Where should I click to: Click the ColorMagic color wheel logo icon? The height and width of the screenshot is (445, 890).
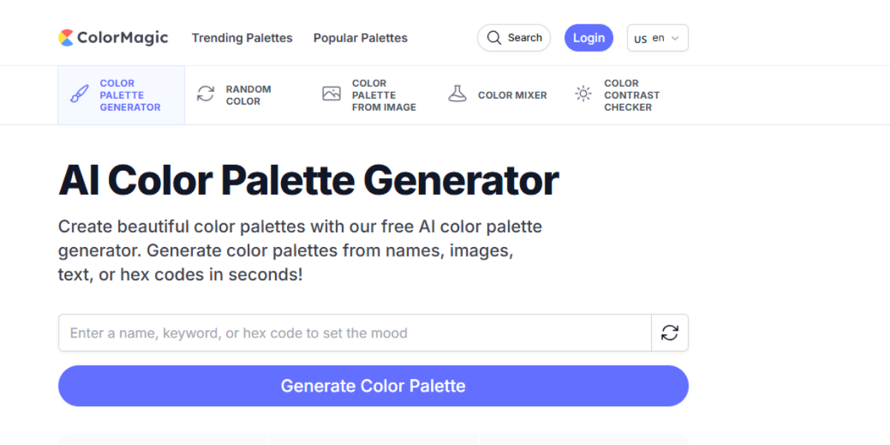[67, 37]
